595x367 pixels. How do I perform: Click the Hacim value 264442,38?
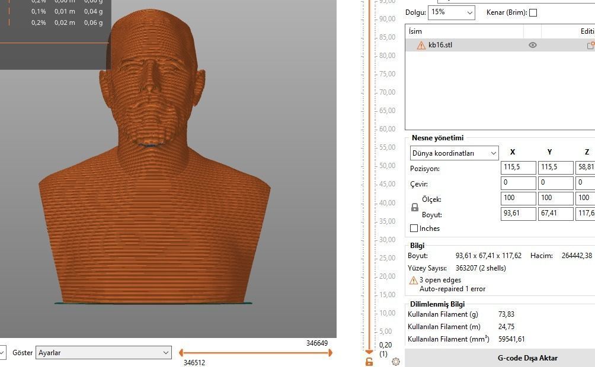(577, 256)
